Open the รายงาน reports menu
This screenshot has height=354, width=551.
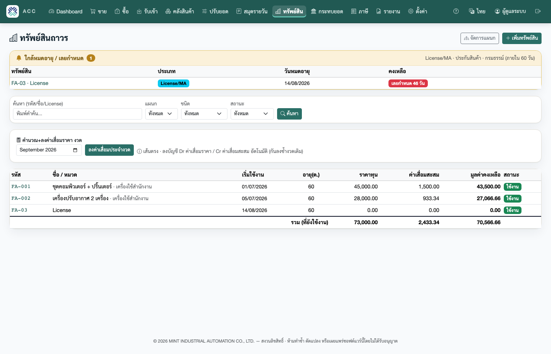coord(388,11)
